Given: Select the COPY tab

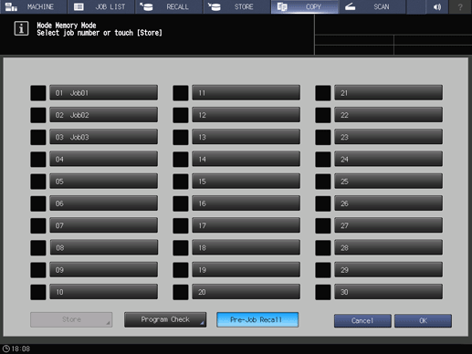Looking at the screenshot, I should point(305,6).
